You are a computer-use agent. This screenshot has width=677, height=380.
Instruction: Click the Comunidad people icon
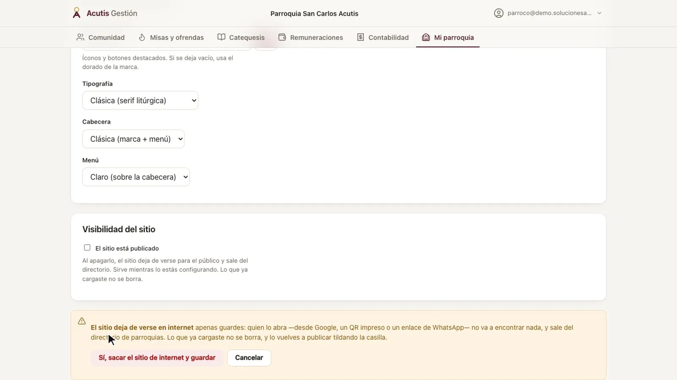(x=80, y=37)
